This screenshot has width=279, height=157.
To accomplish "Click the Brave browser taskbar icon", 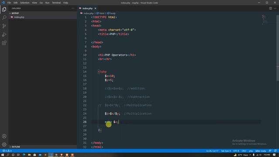I will tap(61, 155).
